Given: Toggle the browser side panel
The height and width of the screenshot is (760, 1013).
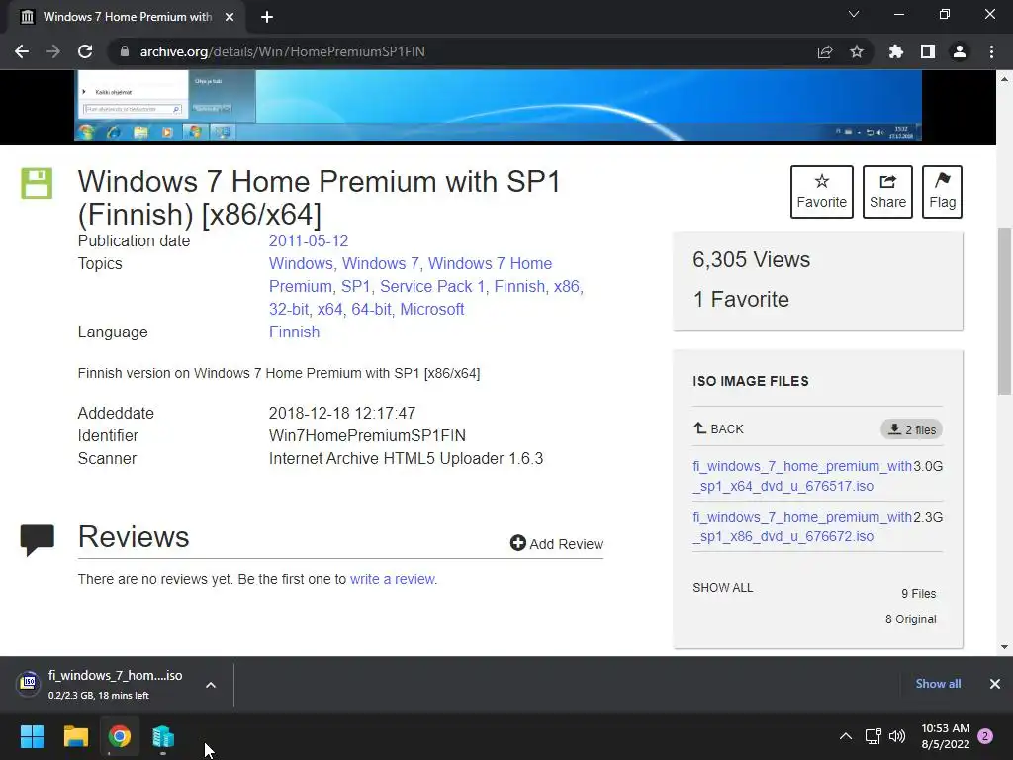Looking at the screenshot, I should (x=928, y=51).
